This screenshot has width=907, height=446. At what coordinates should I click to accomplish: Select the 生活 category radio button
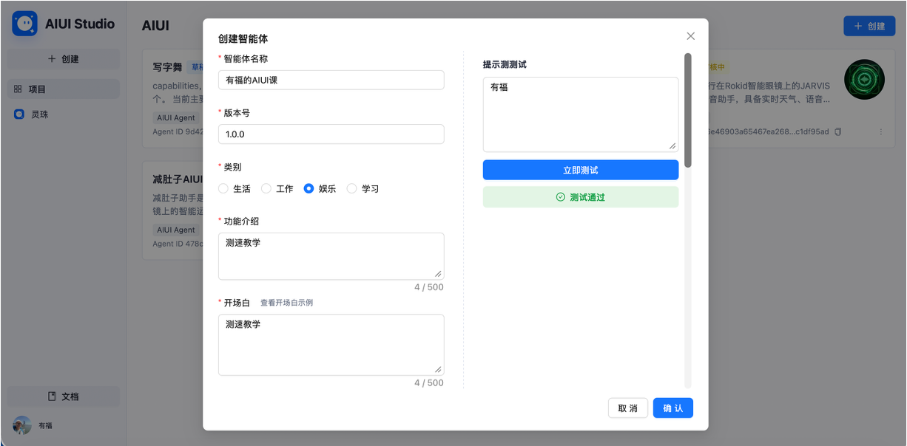click(x=223, y=189)
